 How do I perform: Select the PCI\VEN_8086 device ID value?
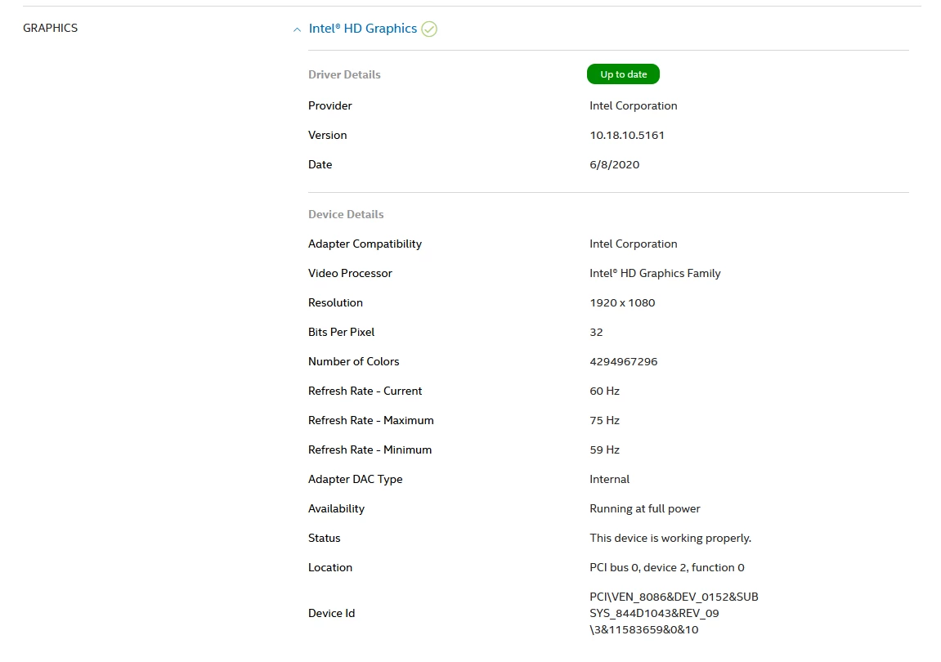coord(674,614)
